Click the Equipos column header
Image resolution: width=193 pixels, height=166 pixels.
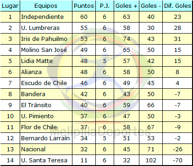[46, 6]
